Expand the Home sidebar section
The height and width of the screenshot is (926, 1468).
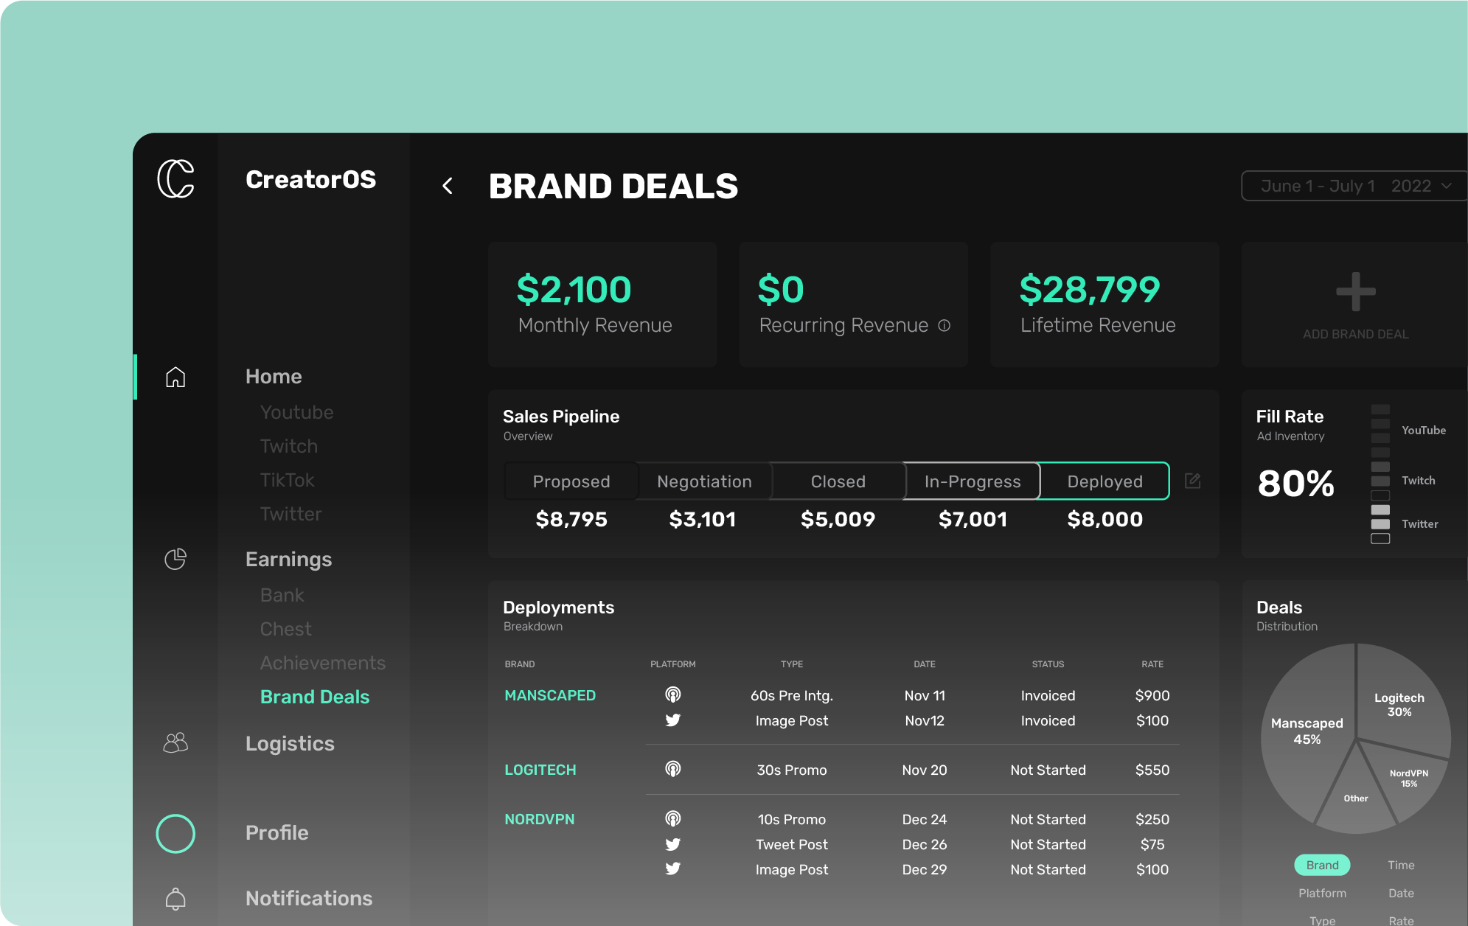(274, 376)
